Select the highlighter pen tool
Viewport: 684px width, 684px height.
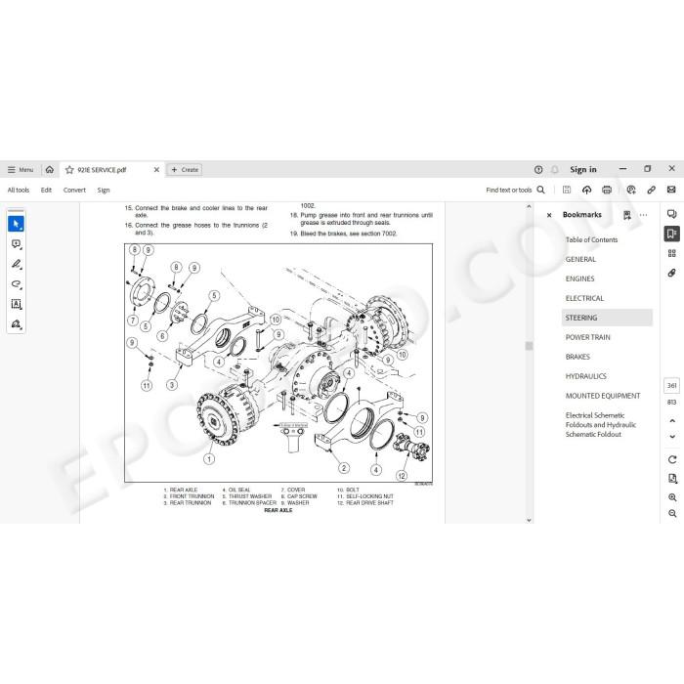coord(17,265)
